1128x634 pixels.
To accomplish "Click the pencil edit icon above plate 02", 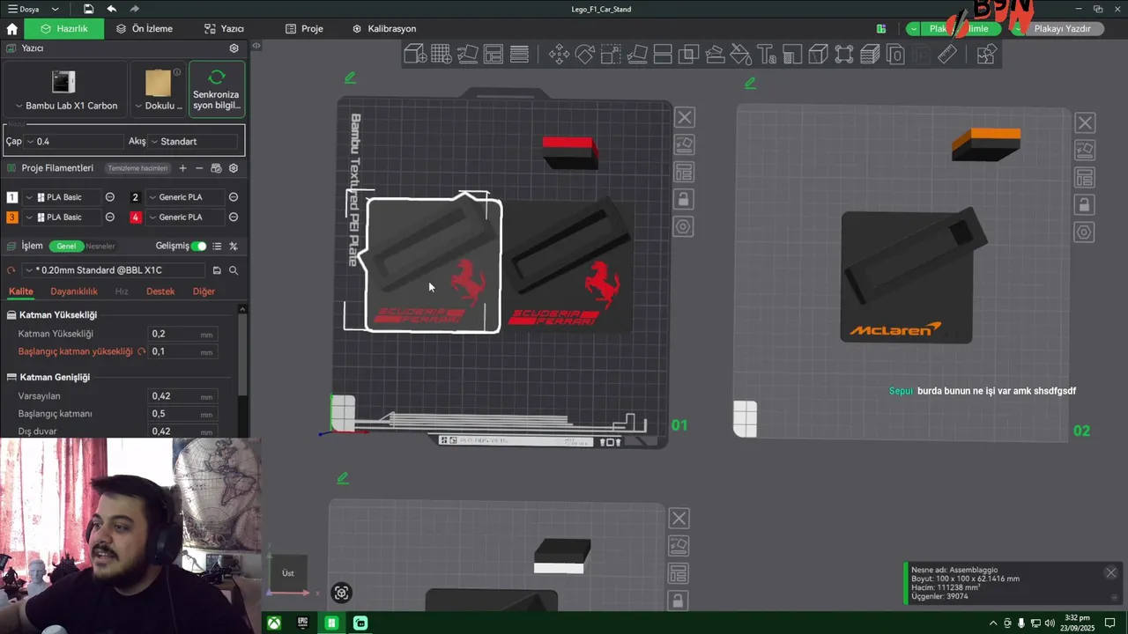I will click(750, 83).
